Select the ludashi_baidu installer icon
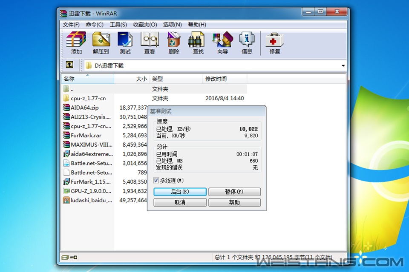The image size is (409, 272). 66,200
